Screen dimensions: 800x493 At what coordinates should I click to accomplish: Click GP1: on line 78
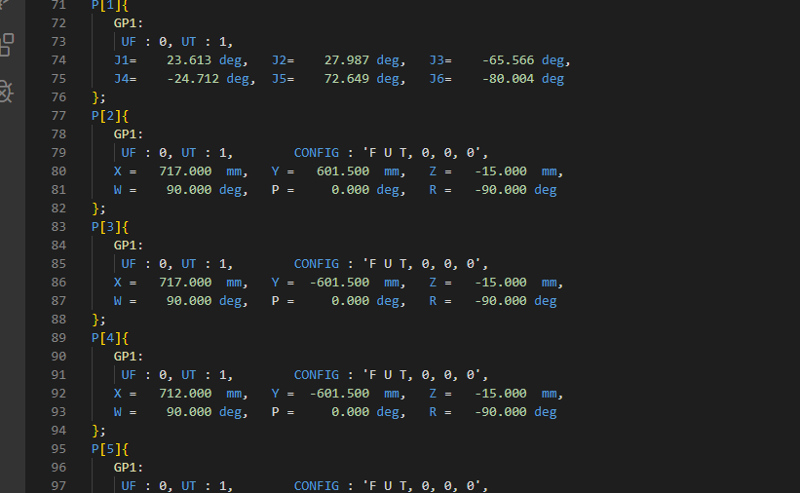[129, 134]
